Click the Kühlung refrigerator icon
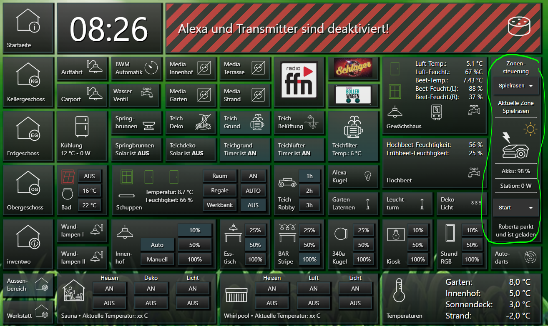Screen dimensions: 548x326 click(82, 127)
